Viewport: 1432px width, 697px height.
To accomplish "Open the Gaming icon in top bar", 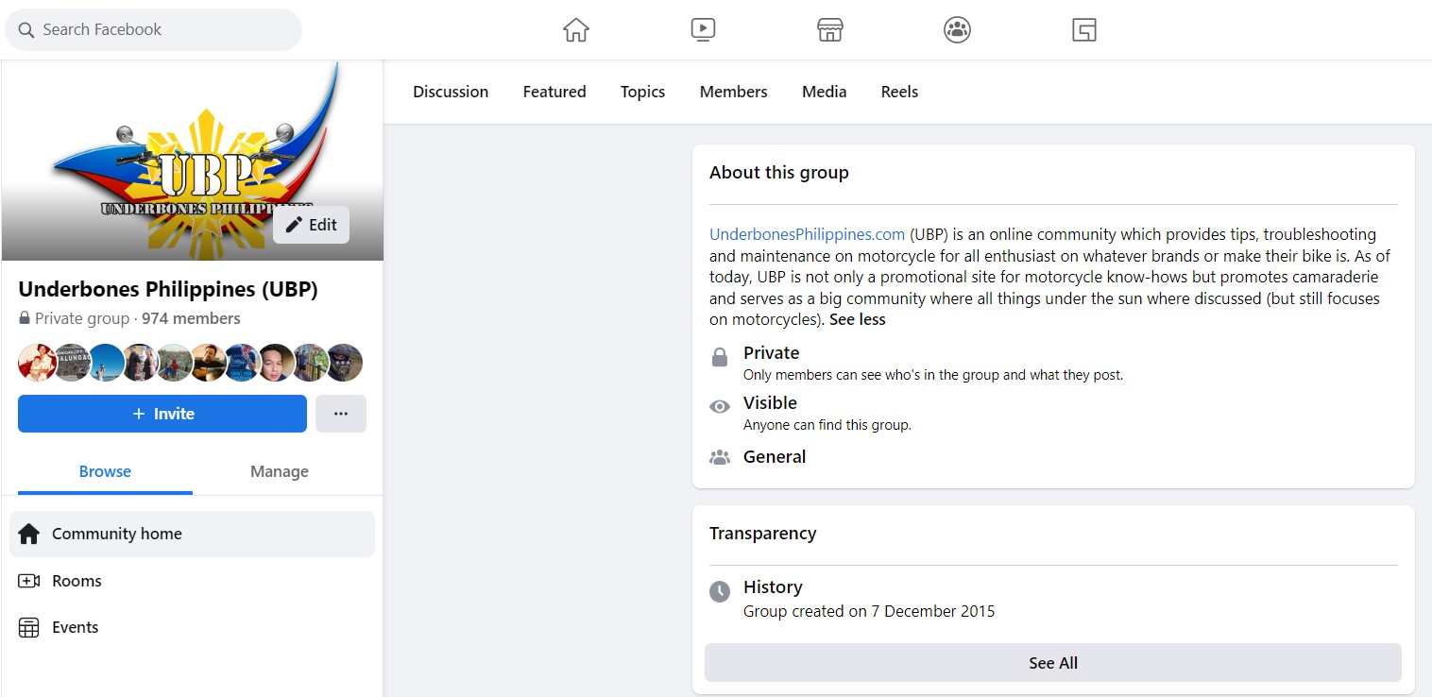I will tap(1083, 30).
